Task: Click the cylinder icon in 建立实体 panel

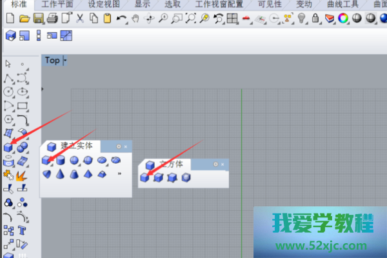Action: click(60, 160)
